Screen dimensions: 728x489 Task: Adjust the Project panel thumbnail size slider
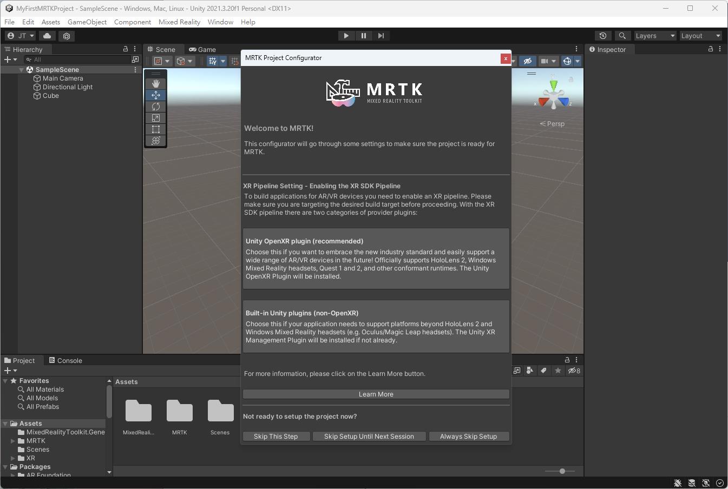point(562,471)
